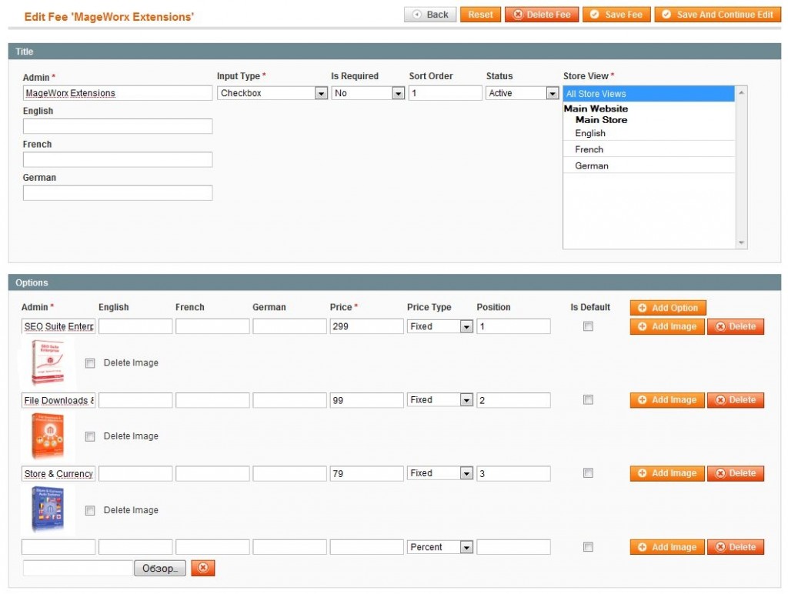The width and height of the screenshot is (788, 594).
Task: Click the Store View list scrollbar
Action: point(741,167)
